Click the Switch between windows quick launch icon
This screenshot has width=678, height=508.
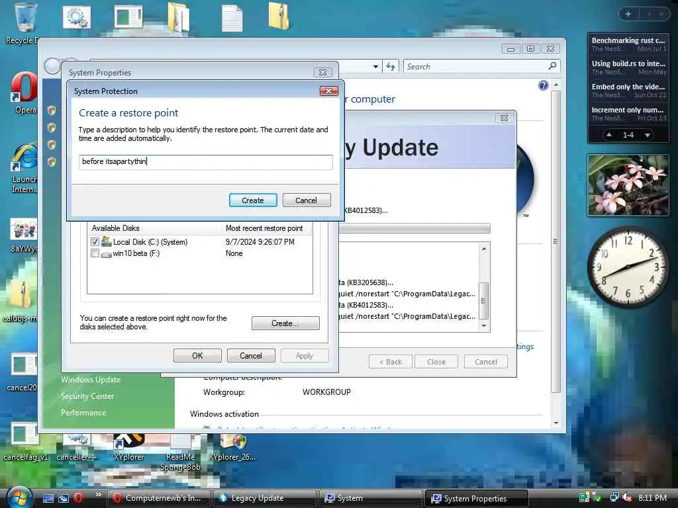pyautogui.click(x=64, y=498)
